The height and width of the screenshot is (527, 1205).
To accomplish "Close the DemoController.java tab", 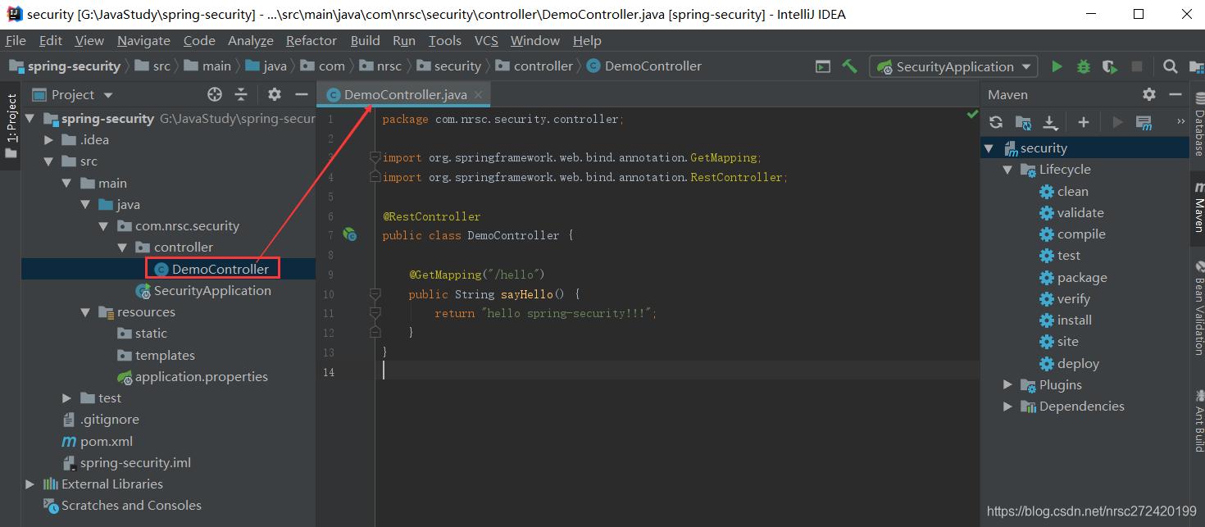I will point(479,95).
